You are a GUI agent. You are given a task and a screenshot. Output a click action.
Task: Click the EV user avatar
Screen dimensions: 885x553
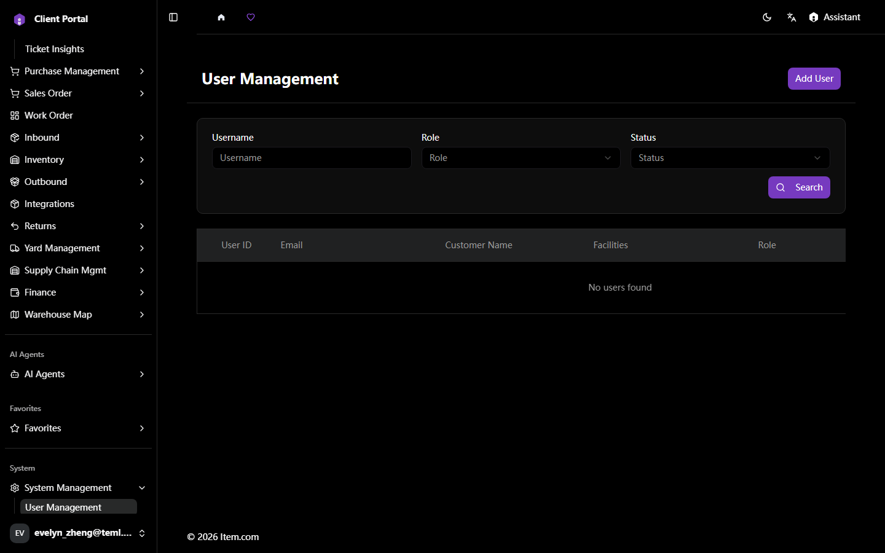coord(20,533)
